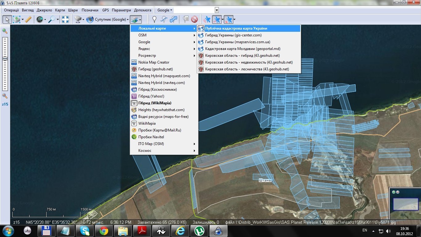Click the red hide all marks icon

(194, 19)
